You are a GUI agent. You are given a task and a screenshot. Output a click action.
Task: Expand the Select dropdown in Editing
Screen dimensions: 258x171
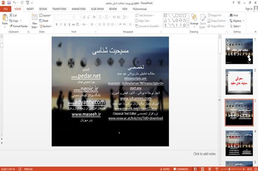click(x=236, y=26)
